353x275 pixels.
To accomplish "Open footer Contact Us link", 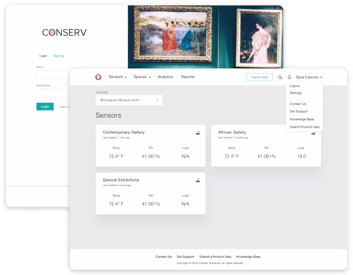I will [163, 256].
